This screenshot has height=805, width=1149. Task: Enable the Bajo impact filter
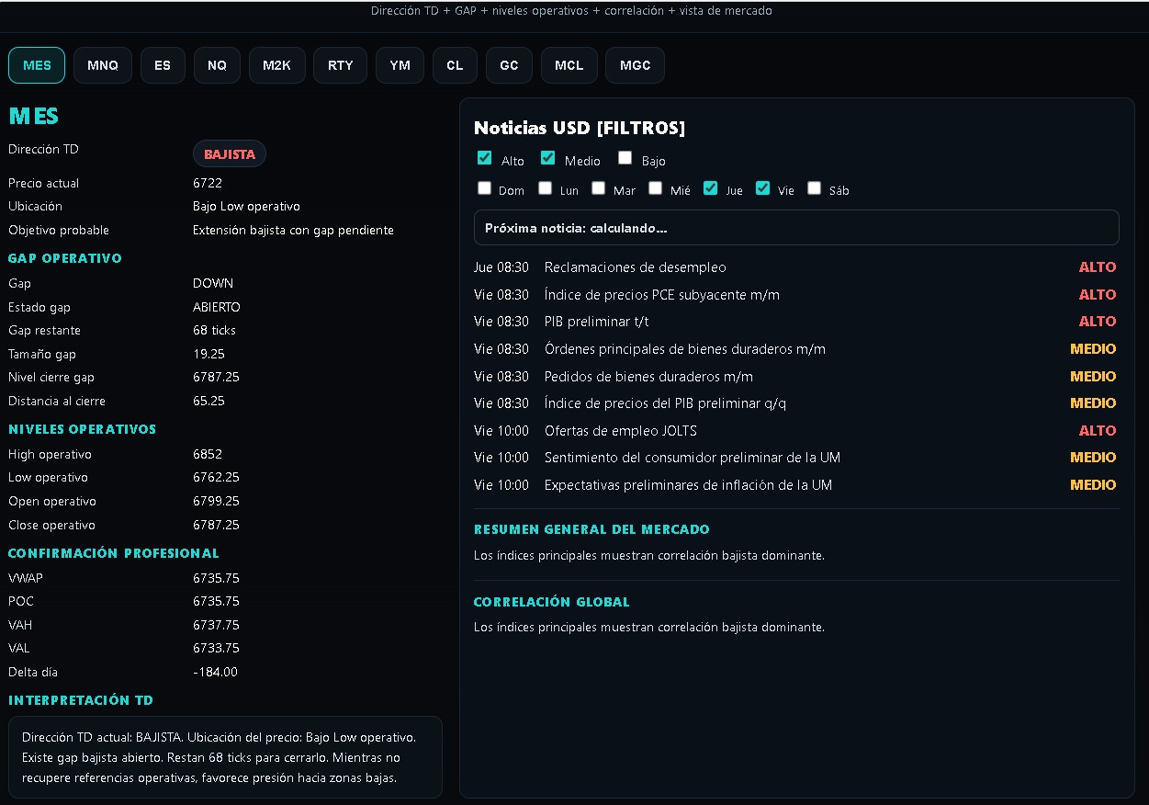tap(625, 158)
